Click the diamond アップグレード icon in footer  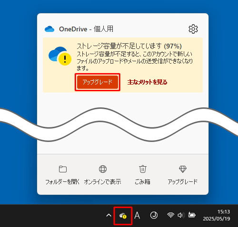[x=183, y=169]
